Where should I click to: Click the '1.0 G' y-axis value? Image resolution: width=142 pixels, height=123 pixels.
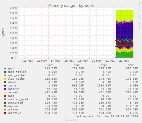pos(13,33)
